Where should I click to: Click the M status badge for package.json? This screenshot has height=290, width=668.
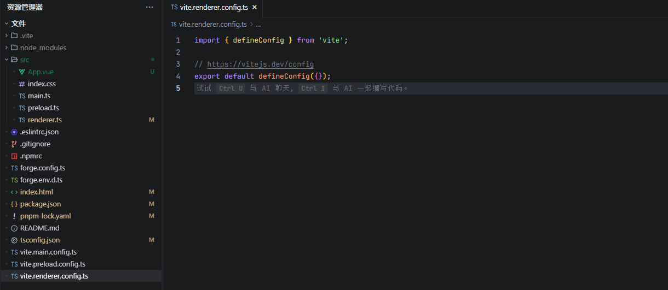tap(152, 204)
